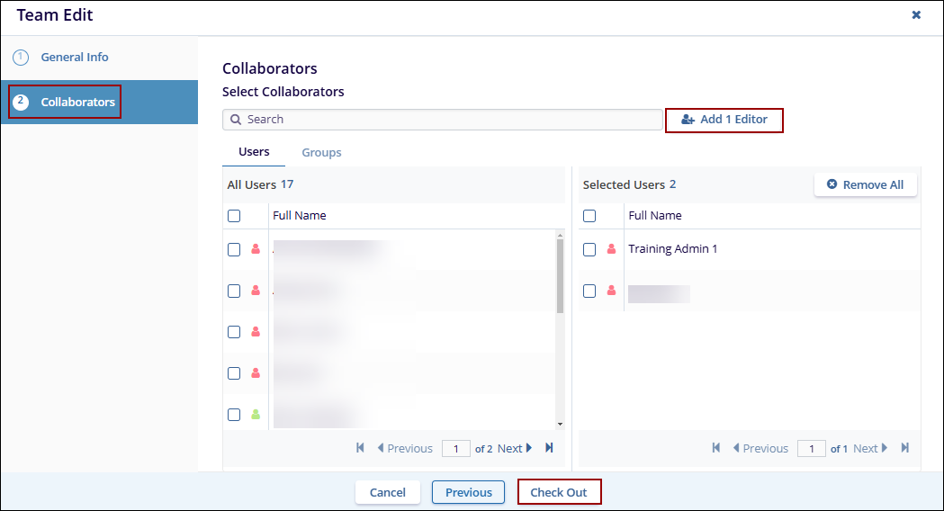
Task: Click the user icon beside Training Admin 1
Action: [x=612, y=249]
